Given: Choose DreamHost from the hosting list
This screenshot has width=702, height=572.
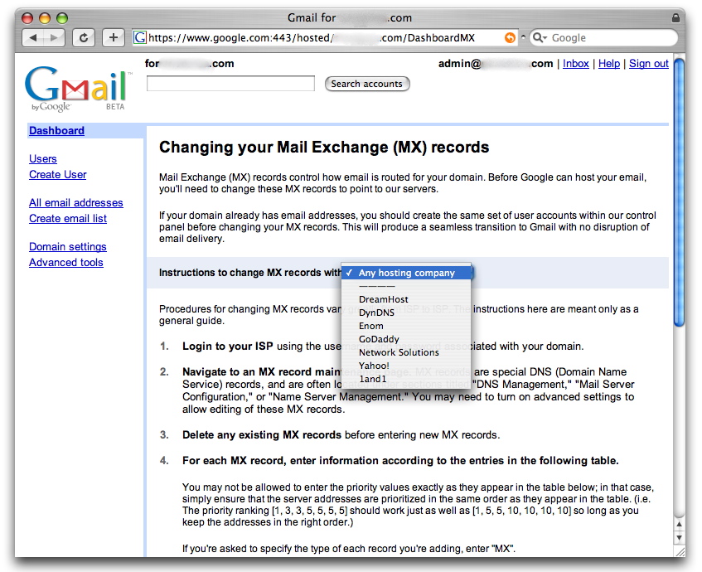Looking at the screenshot, I should tap(406, 299).
